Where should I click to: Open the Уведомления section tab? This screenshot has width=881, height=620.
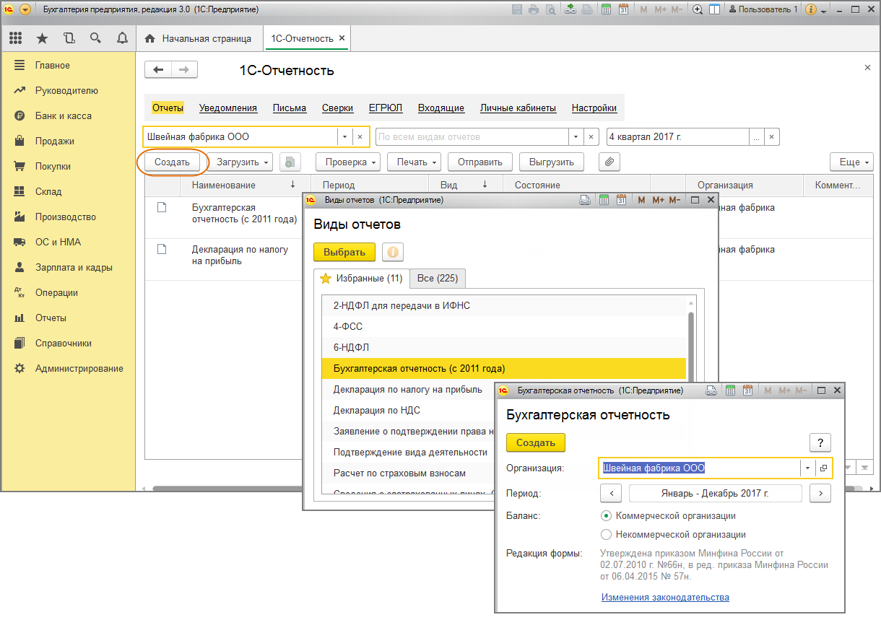point(228,108)
